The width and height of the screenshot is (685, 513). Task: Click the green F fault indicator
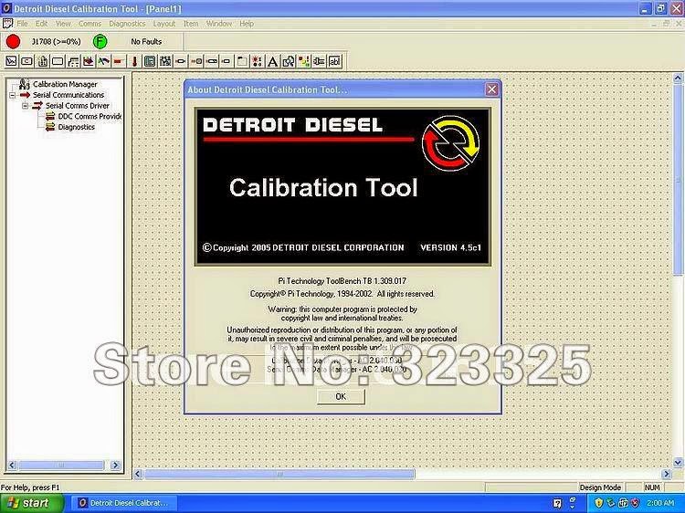100,41
